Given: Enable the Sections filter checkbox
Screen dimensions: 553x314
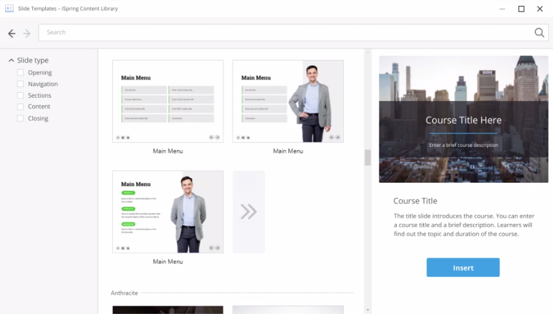Looking at the screenshot, I should [x=20, y=95].
